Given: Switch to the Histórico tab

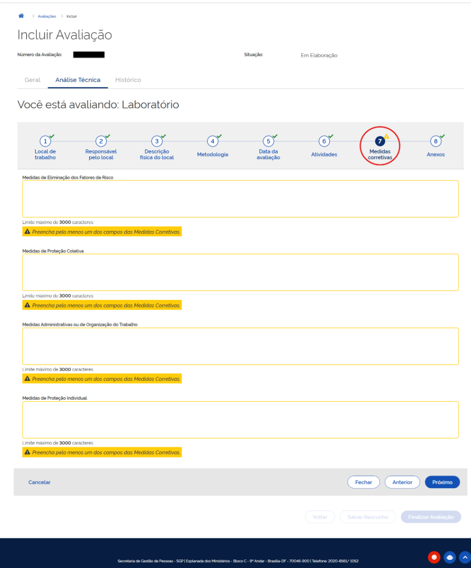Looking at the screenshot, I should click(x=128, y=80).
